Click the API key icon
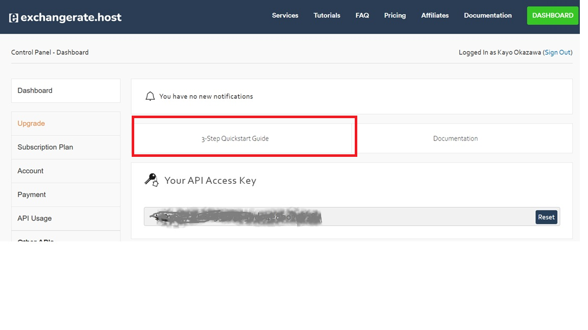588x330 pixels. coord(152,180)
